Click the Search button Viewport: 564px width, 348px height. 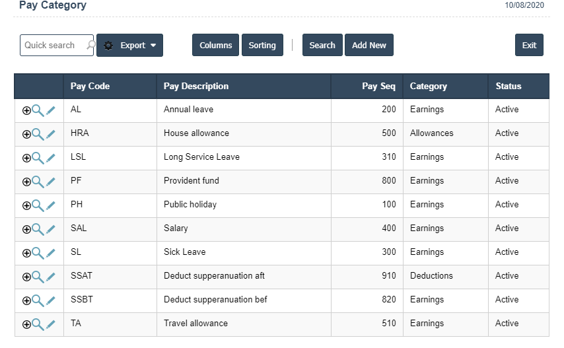coord(322,46)
